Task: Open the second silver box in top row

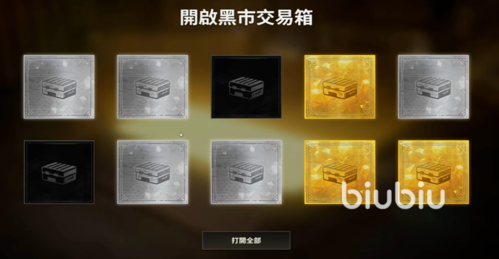Action: click(153, 87)
